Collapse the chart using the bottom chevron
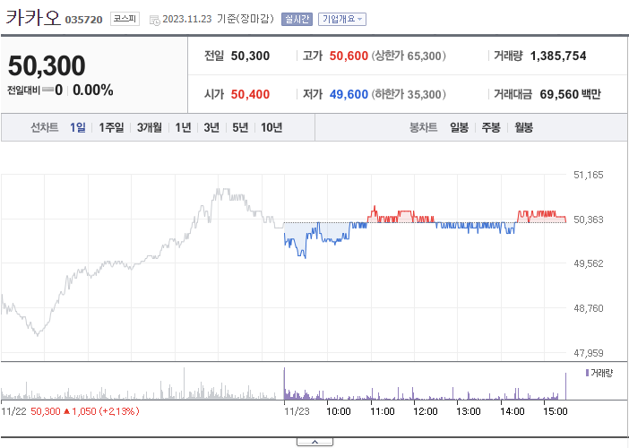This screenshot has width=629, height=448. pos(314,442)
